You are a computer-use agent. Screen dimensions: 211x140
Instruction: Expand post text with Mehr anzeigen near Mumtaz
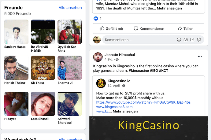[169, 8]
